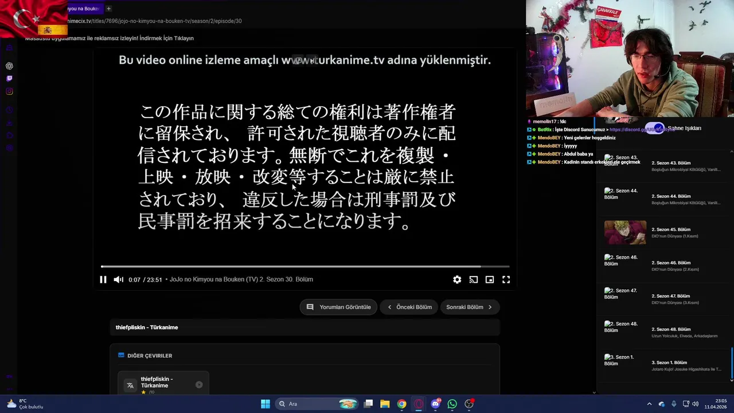Click the taskbar search box Ara
Viewport: 734px width, 413px height.
pos(317,404)
